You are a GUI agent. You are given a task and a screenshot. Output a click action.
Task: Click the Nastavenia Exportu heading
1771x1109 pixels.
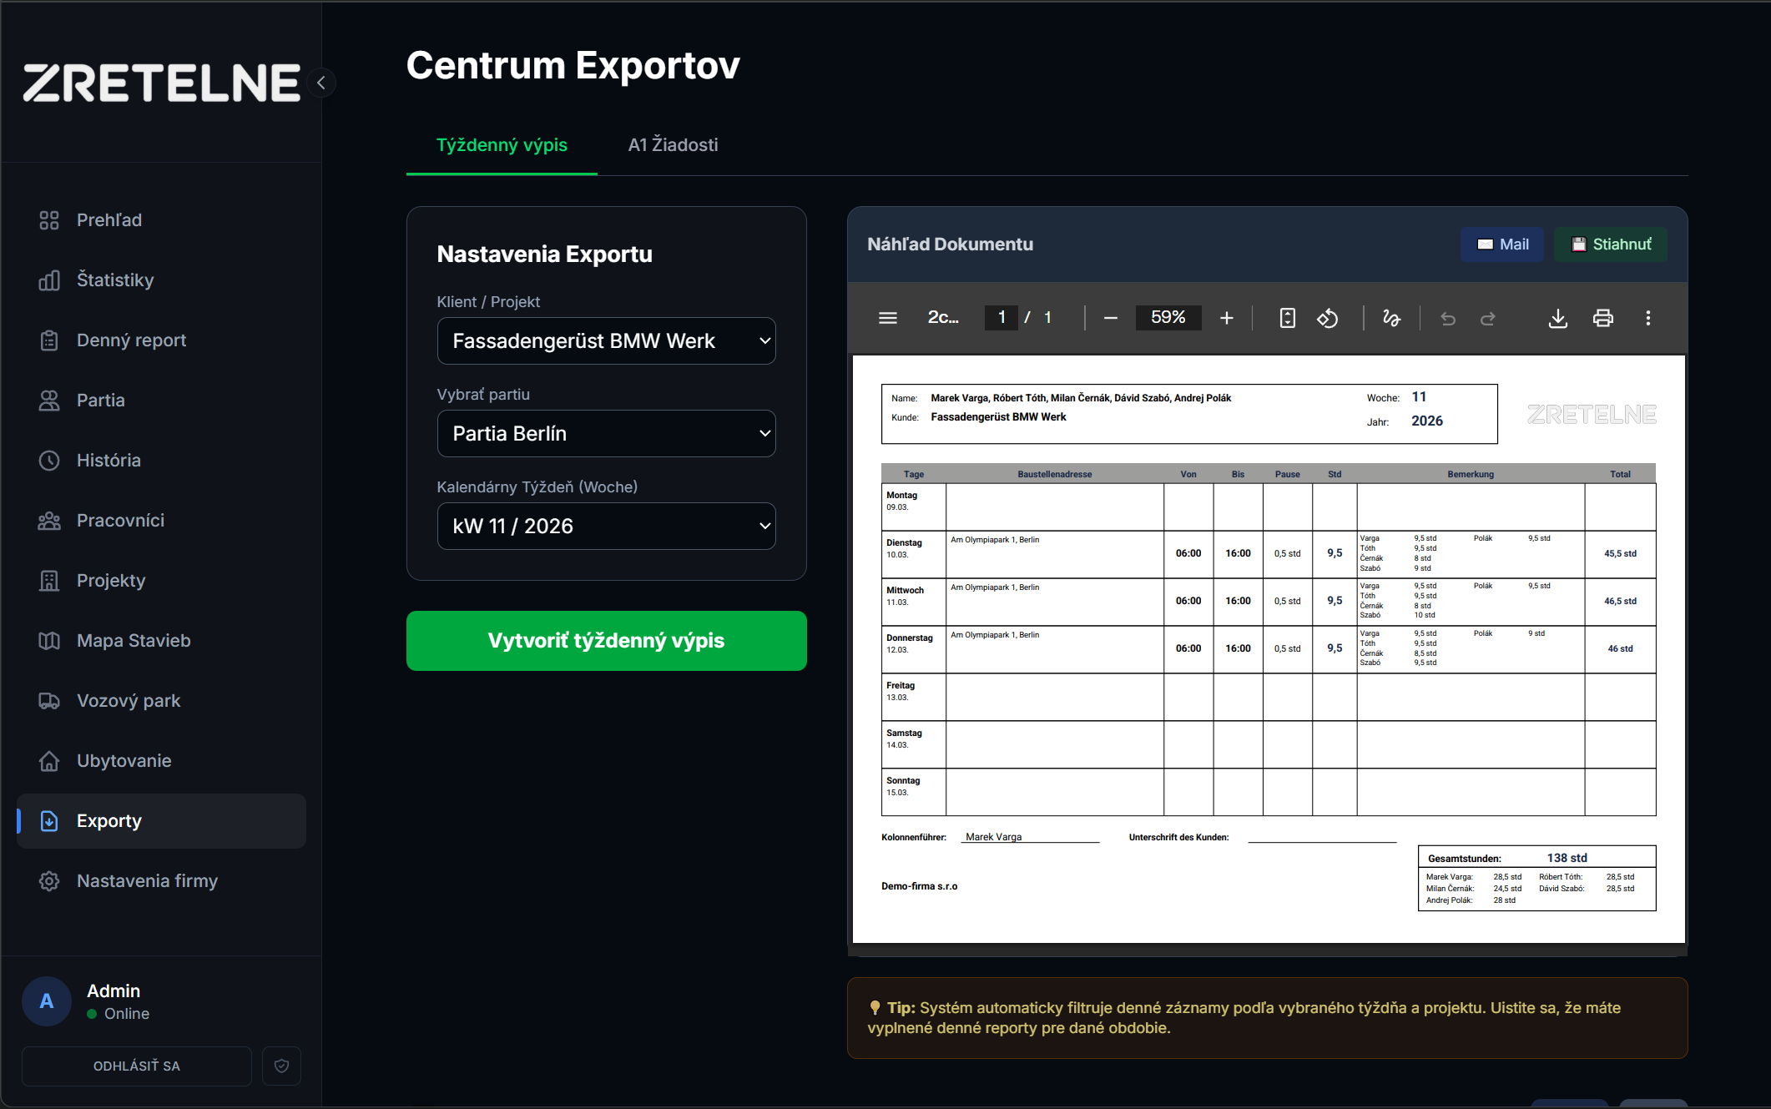click(x=545, y=255)
